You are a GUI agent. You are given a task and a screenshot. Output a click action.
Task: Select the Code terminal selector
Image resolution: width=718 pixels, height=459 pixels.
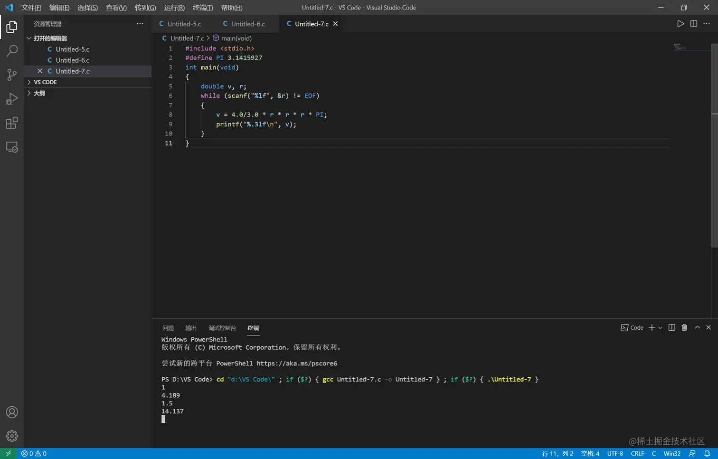pyautogui.click(x=632, y=327)
